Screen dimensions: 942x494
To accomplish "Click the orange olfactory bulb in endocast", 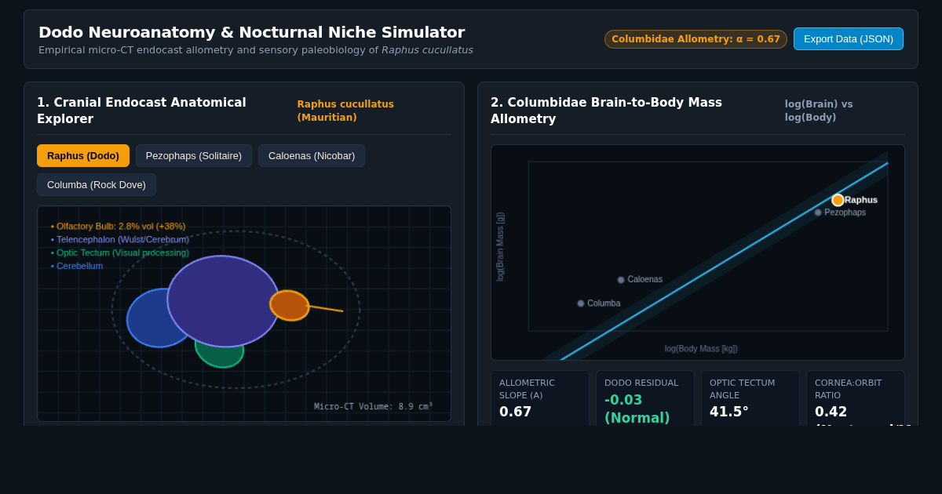I will click(290, 305).
